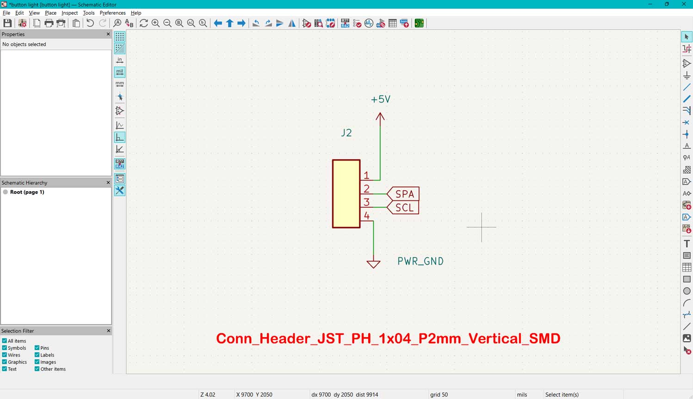
Task: Disable the Labels selection filter
Action: click(37, 355)
